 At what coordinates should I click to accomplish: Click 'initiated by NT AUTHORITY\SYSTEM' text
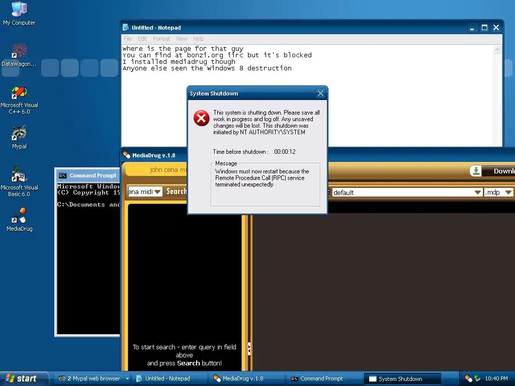(259, 132)
